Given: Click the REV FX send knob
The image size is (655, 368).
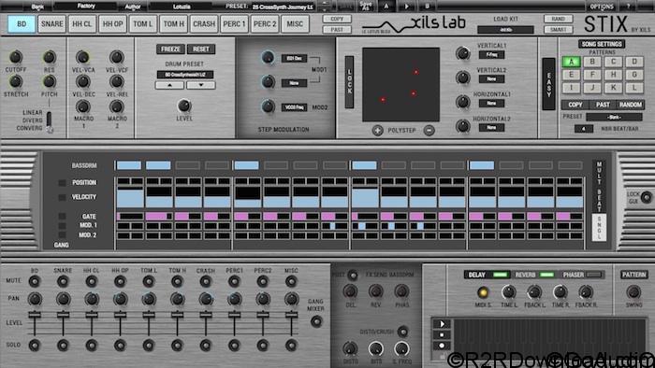Looking at the screenshot, I should pos(376,291).
